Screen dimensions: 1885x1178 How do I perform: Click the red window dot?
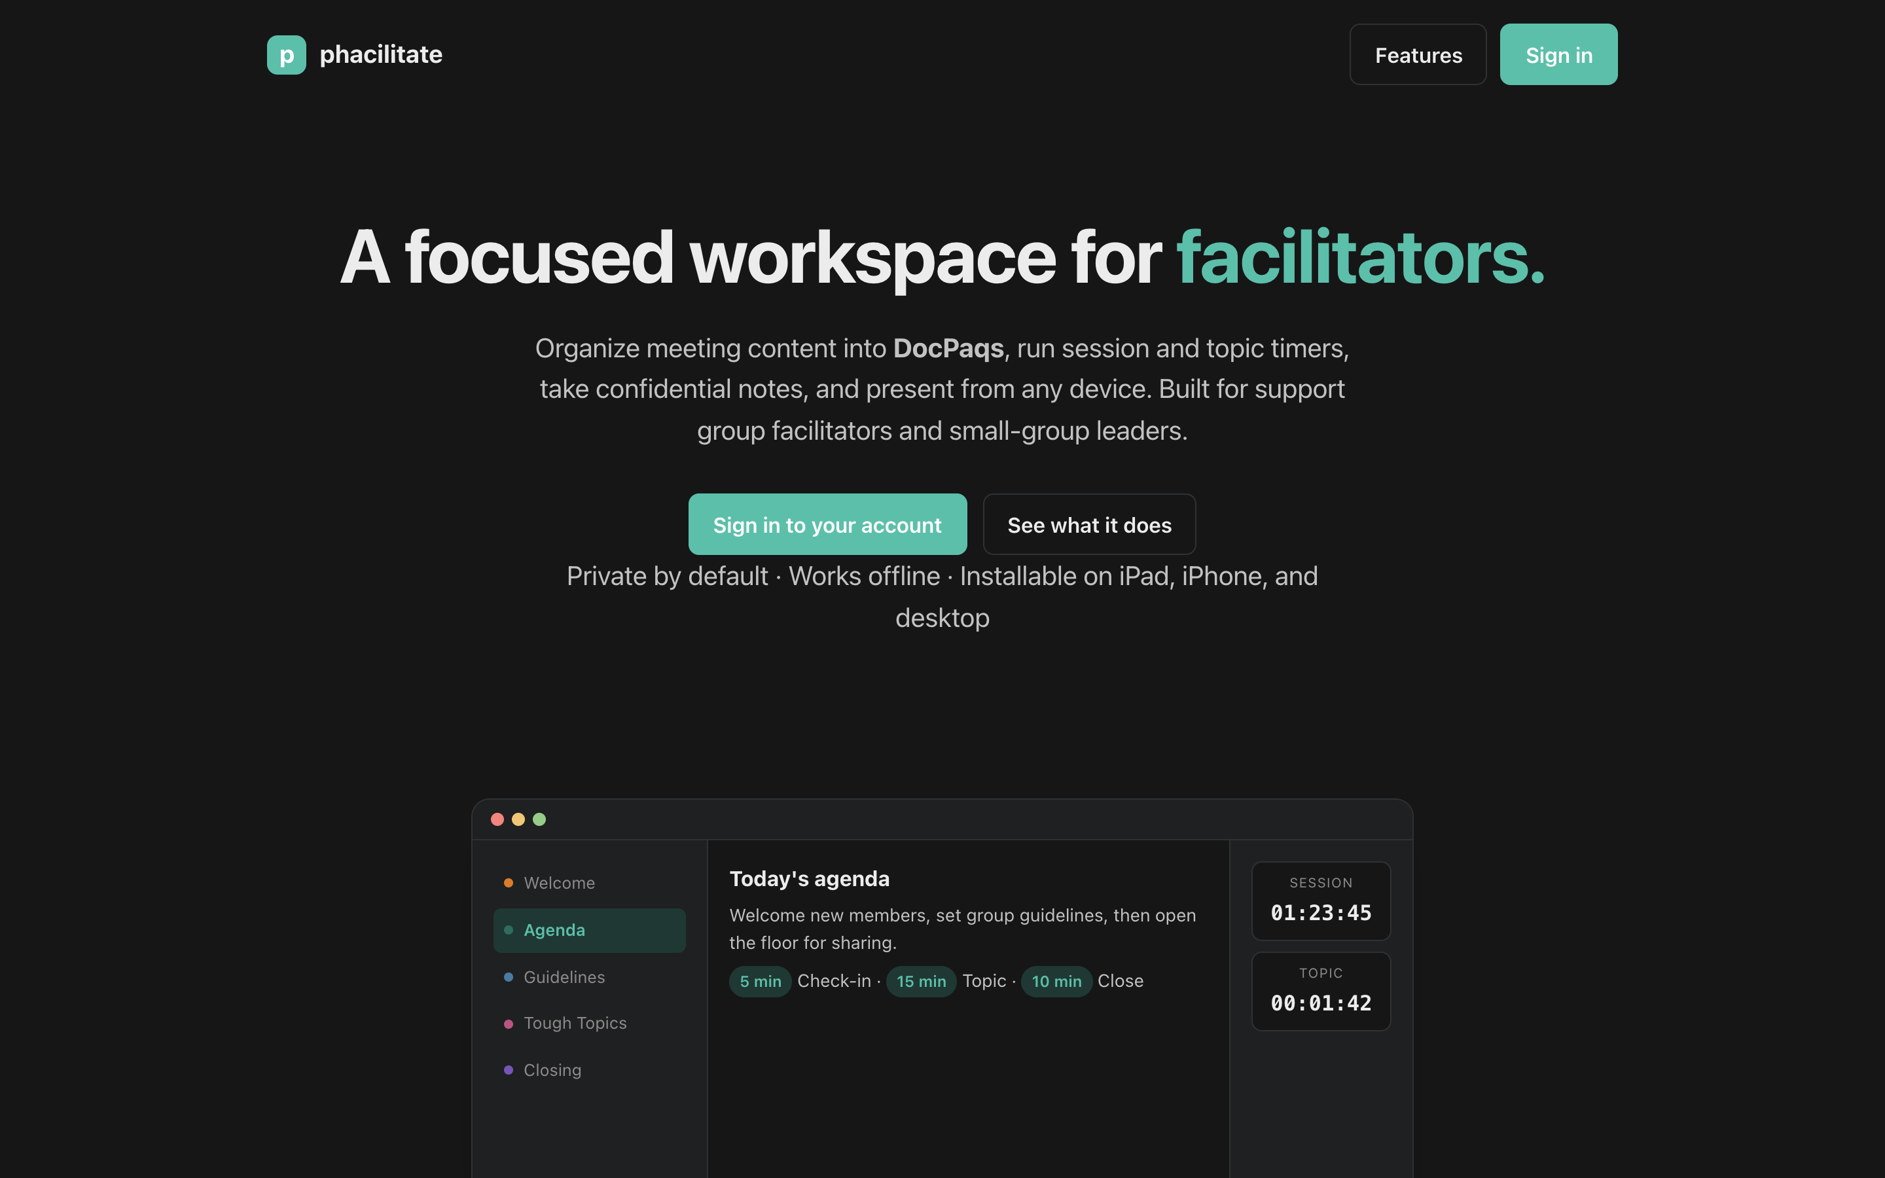pyautogui.click(x=497, y=819)
